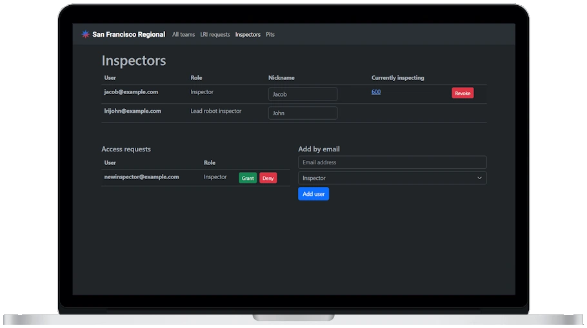Click the newinspector@example.com request row

tap(142, 177)
